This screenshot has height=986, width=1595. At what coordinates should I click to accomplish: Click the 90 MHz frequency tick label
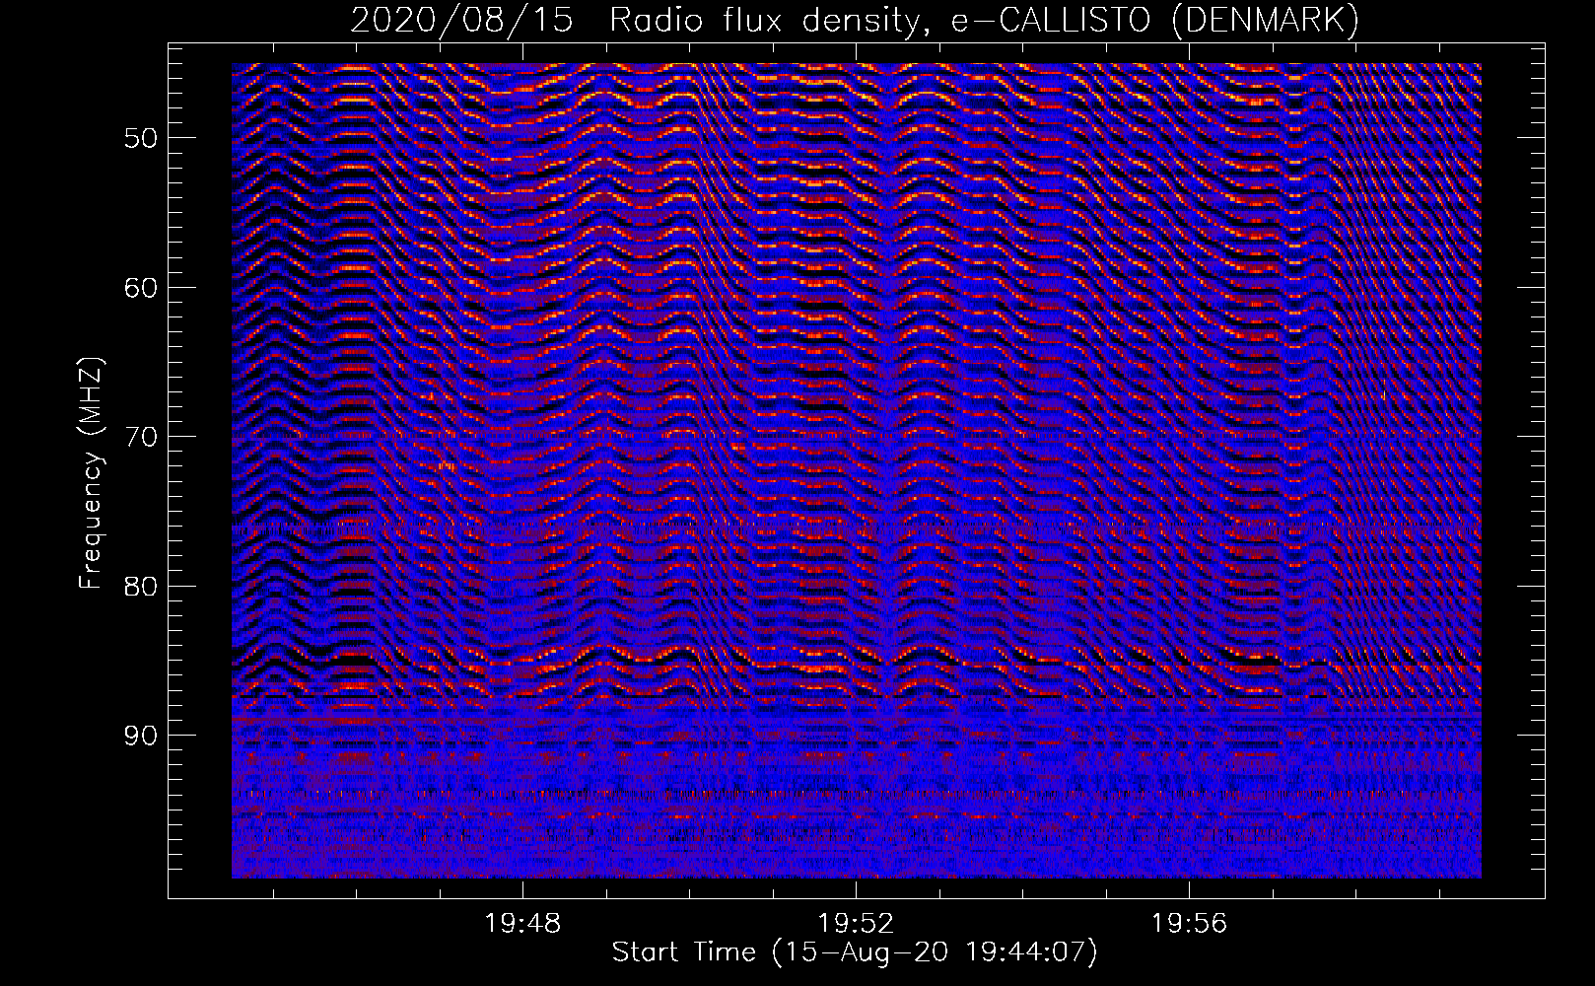141,736
